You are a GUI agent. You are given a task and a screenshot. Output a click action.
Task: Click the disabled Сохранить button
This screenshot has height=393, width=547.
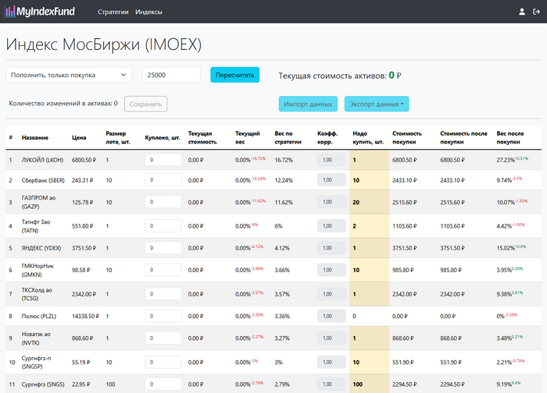click(x=145, y=104)
